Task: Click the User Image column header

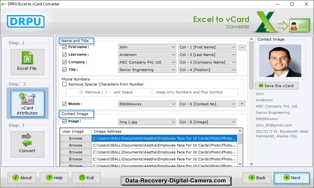Action: pos(76,131)
